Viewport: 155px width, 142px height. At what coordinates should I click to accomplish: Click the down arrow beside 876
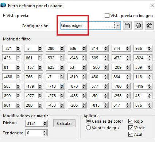150,106
